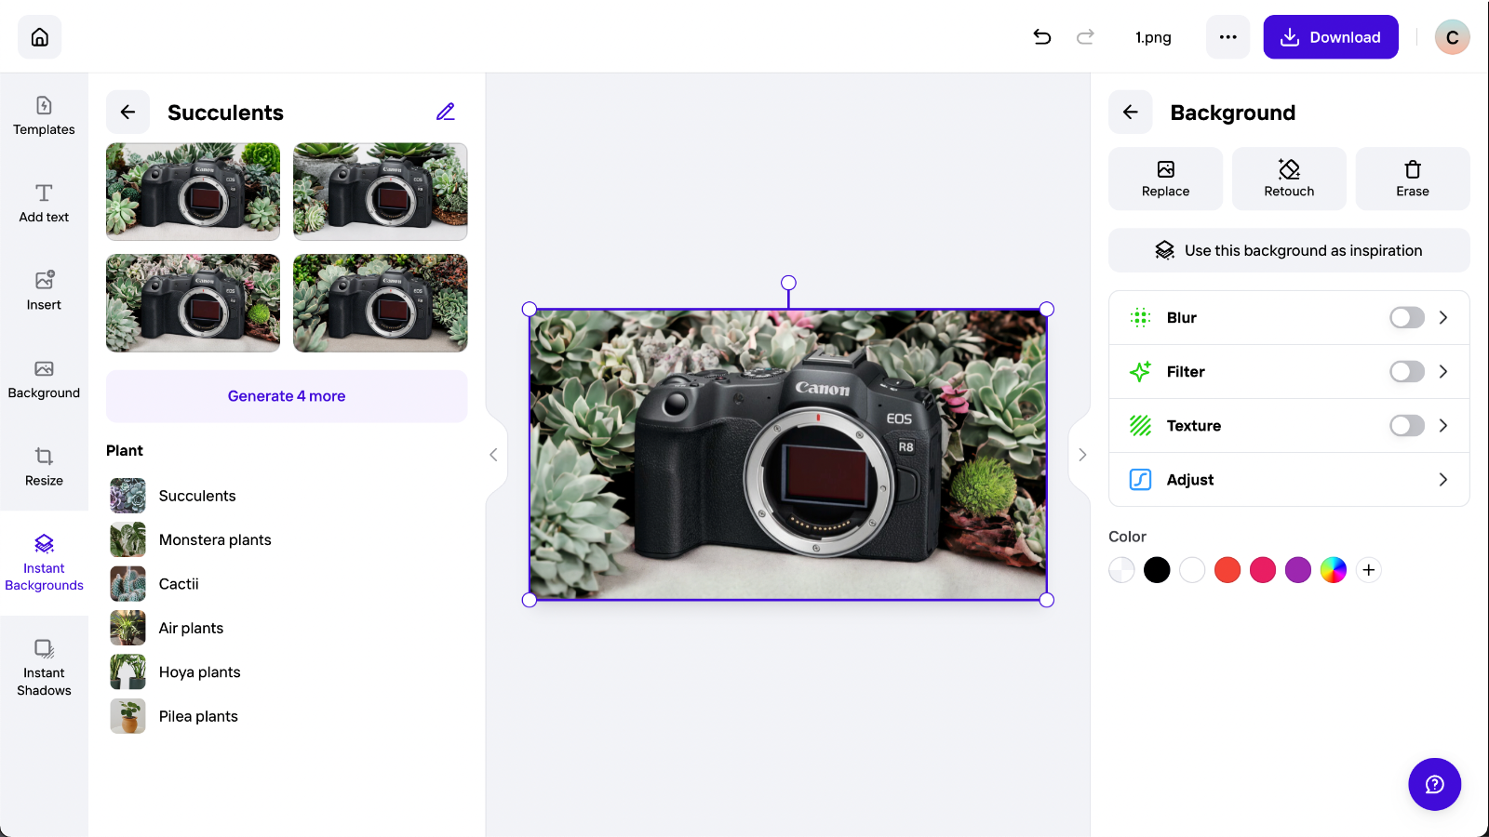
Task: Open the Background panel from the sidebar
Action: tap(44, 378)
